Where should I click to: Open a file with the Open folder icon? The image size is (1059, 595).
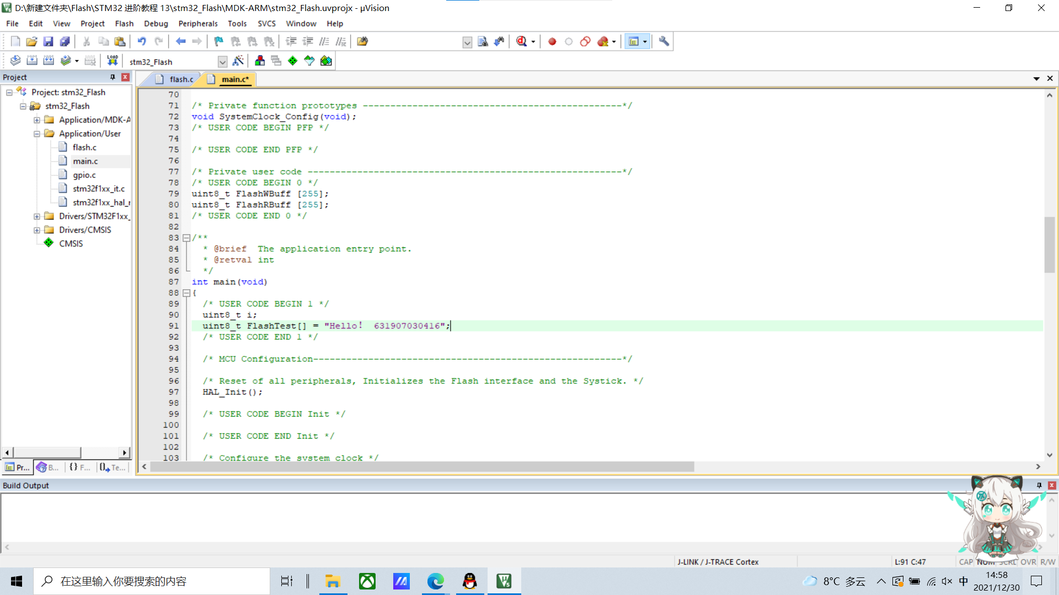[x=31, y=41]
